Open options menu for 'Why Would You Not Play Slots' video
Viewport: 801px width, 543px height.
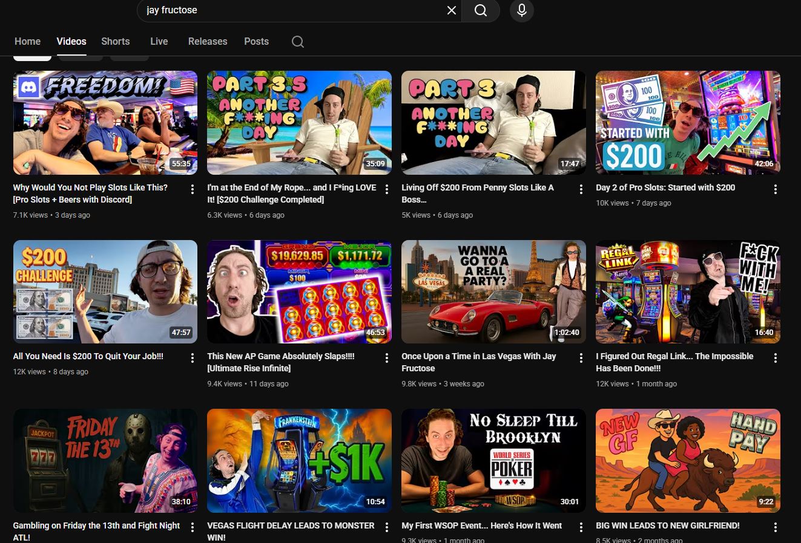[193, 189]
